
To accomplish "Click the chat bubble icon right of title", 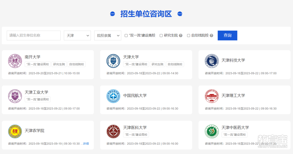I will (x=180, y=14).
